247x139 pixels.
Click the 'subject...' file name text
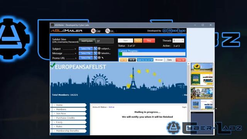click(106, 49)
